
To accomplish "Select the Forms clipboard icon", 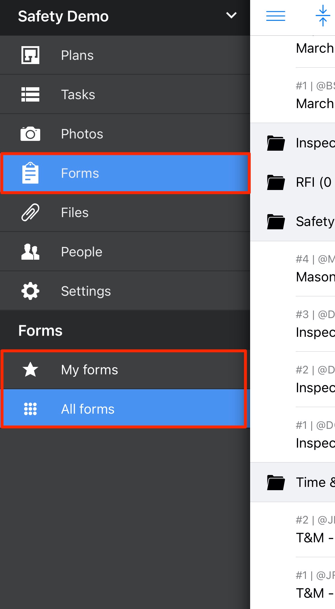I will coord(30,173).
